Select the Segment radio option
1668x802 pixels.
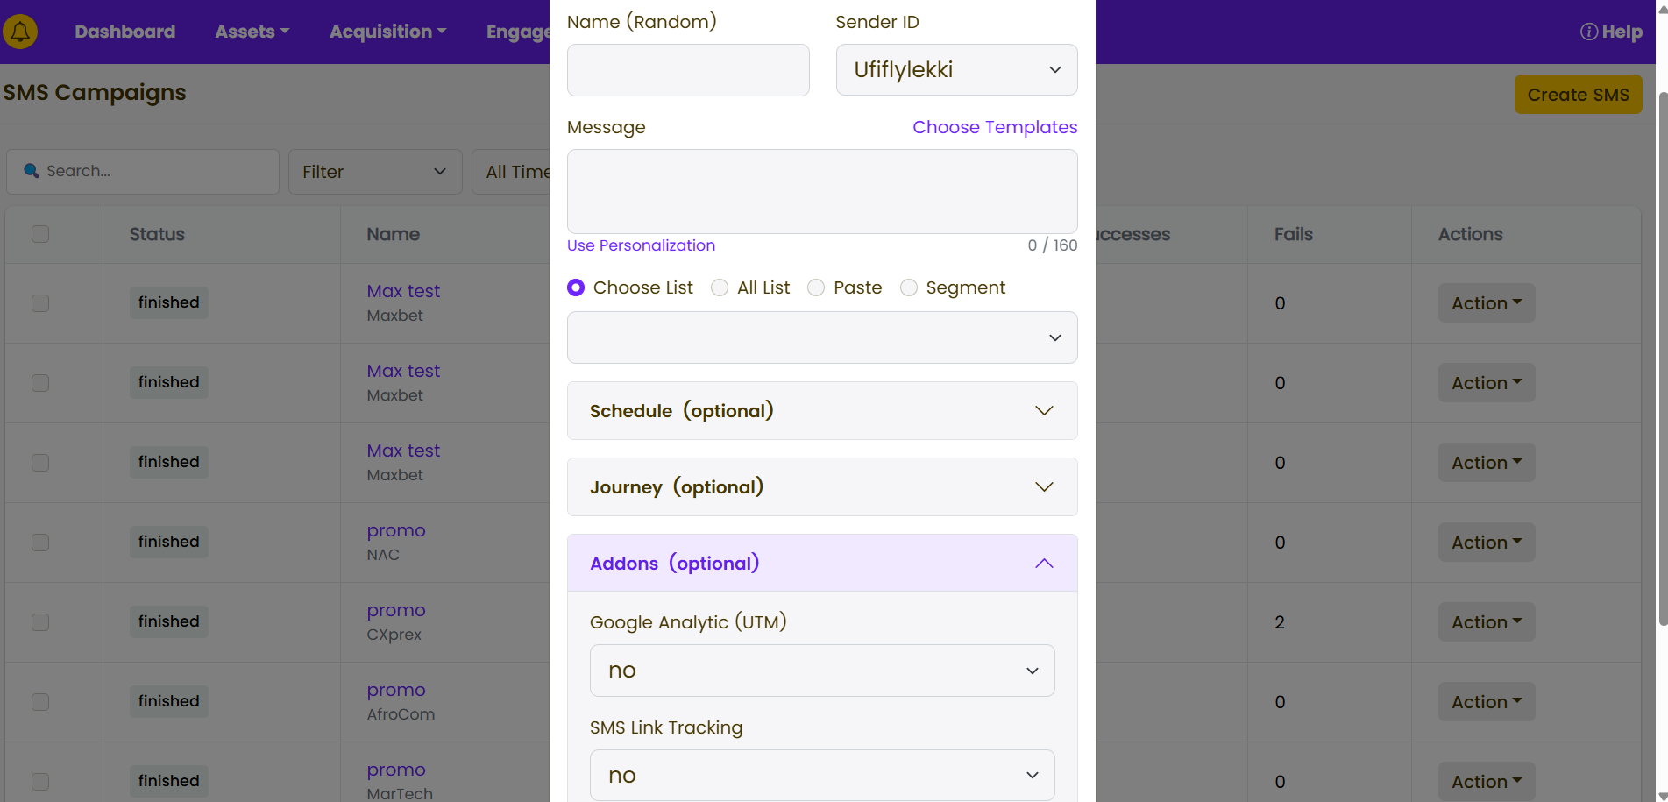pos(909,287)
